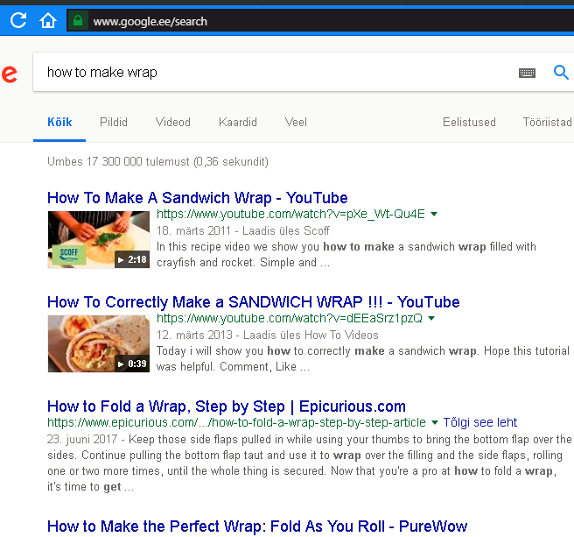Image resolution: width=574 pixels, height=537 pixels.
Task: Expand dropdown arrow beside dEEaSrz1pzQ URL
Action: pos(431,318)
